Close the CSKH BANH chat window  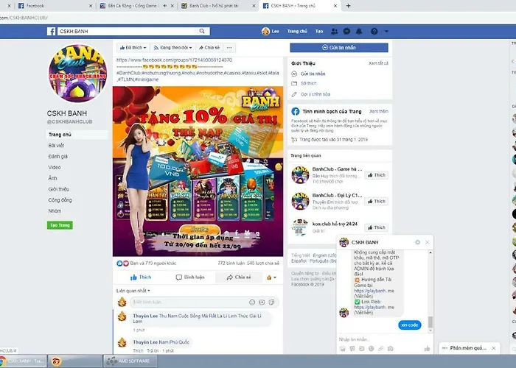tap(427, 242)
